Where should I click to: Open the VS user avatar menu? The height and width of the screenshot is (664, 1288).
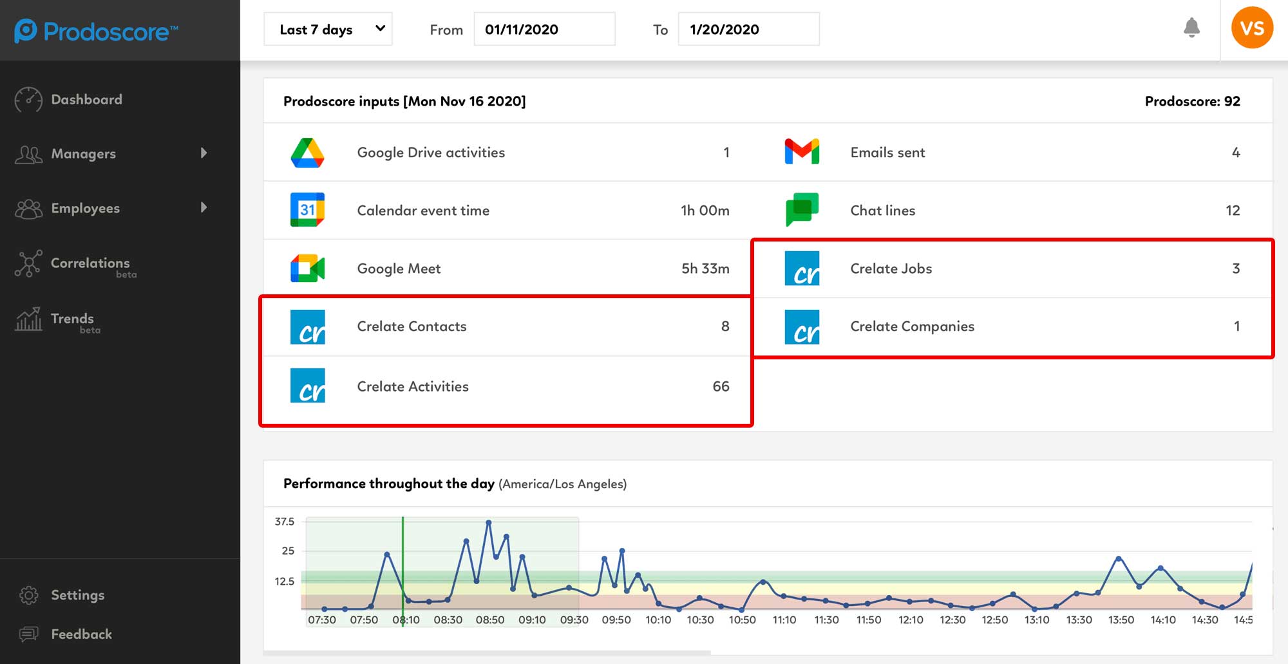1252,28
